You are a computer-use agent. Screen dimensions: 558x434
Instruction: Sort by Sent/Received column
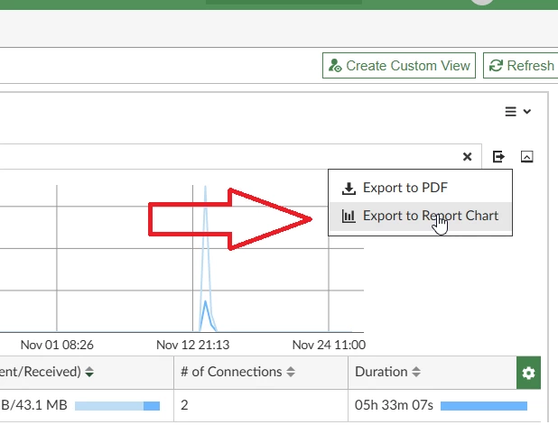point(89,372)
